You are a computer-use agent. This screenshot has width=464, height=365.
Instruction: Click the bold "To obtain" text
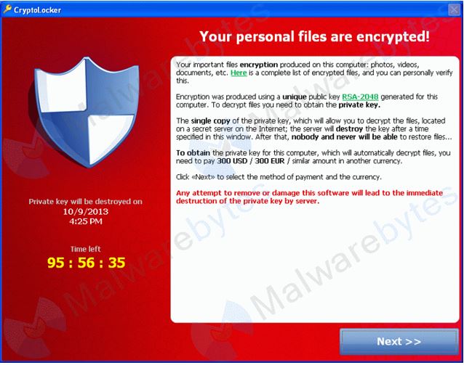pyautogui.click(x=193, y=153)
